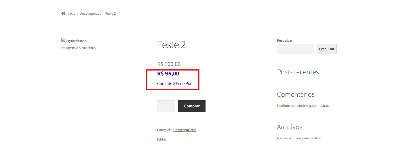
Task: Click the broken product image placeholder
Action: (78, 44)
